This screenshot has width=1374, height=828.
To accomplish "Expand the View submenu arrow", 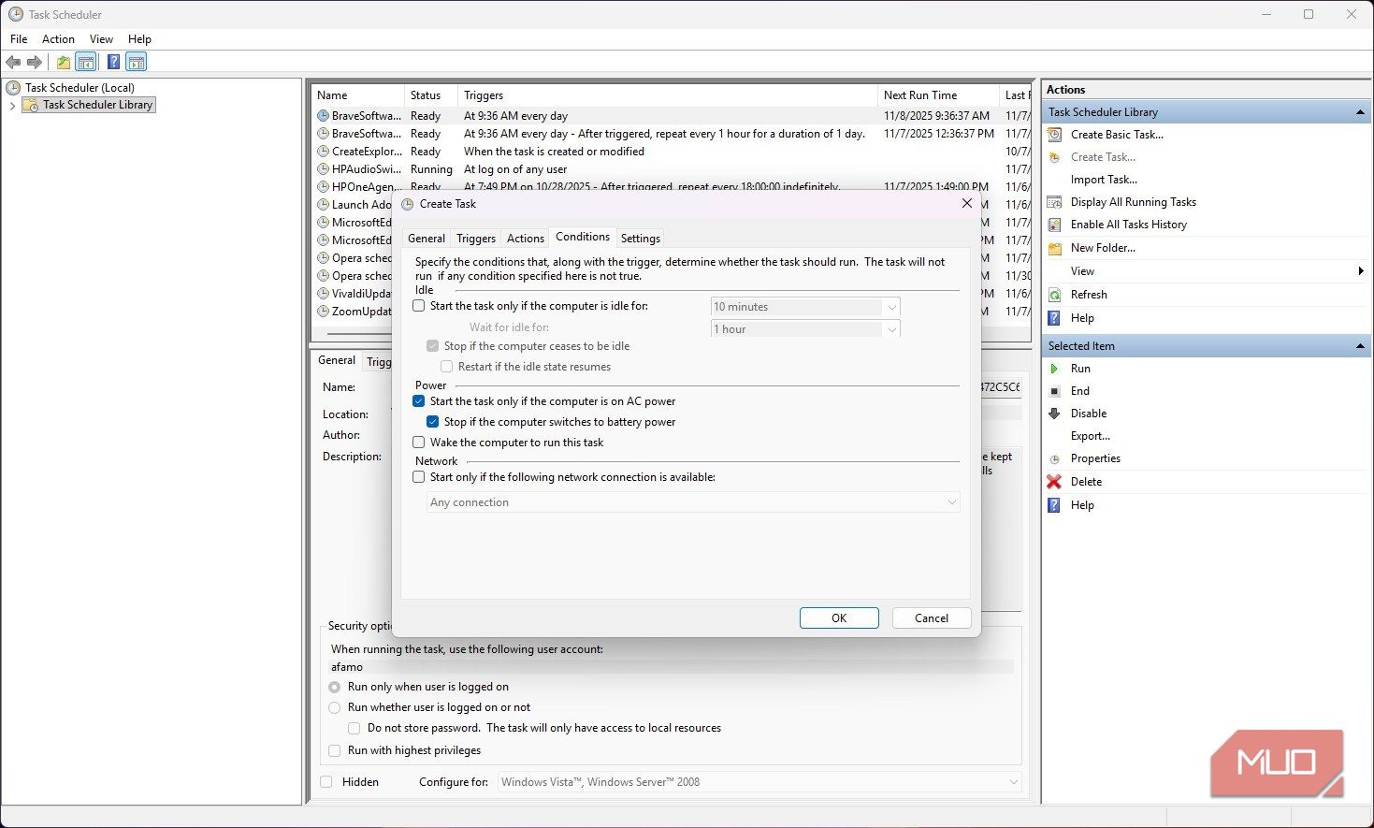I will [1361, 271].
